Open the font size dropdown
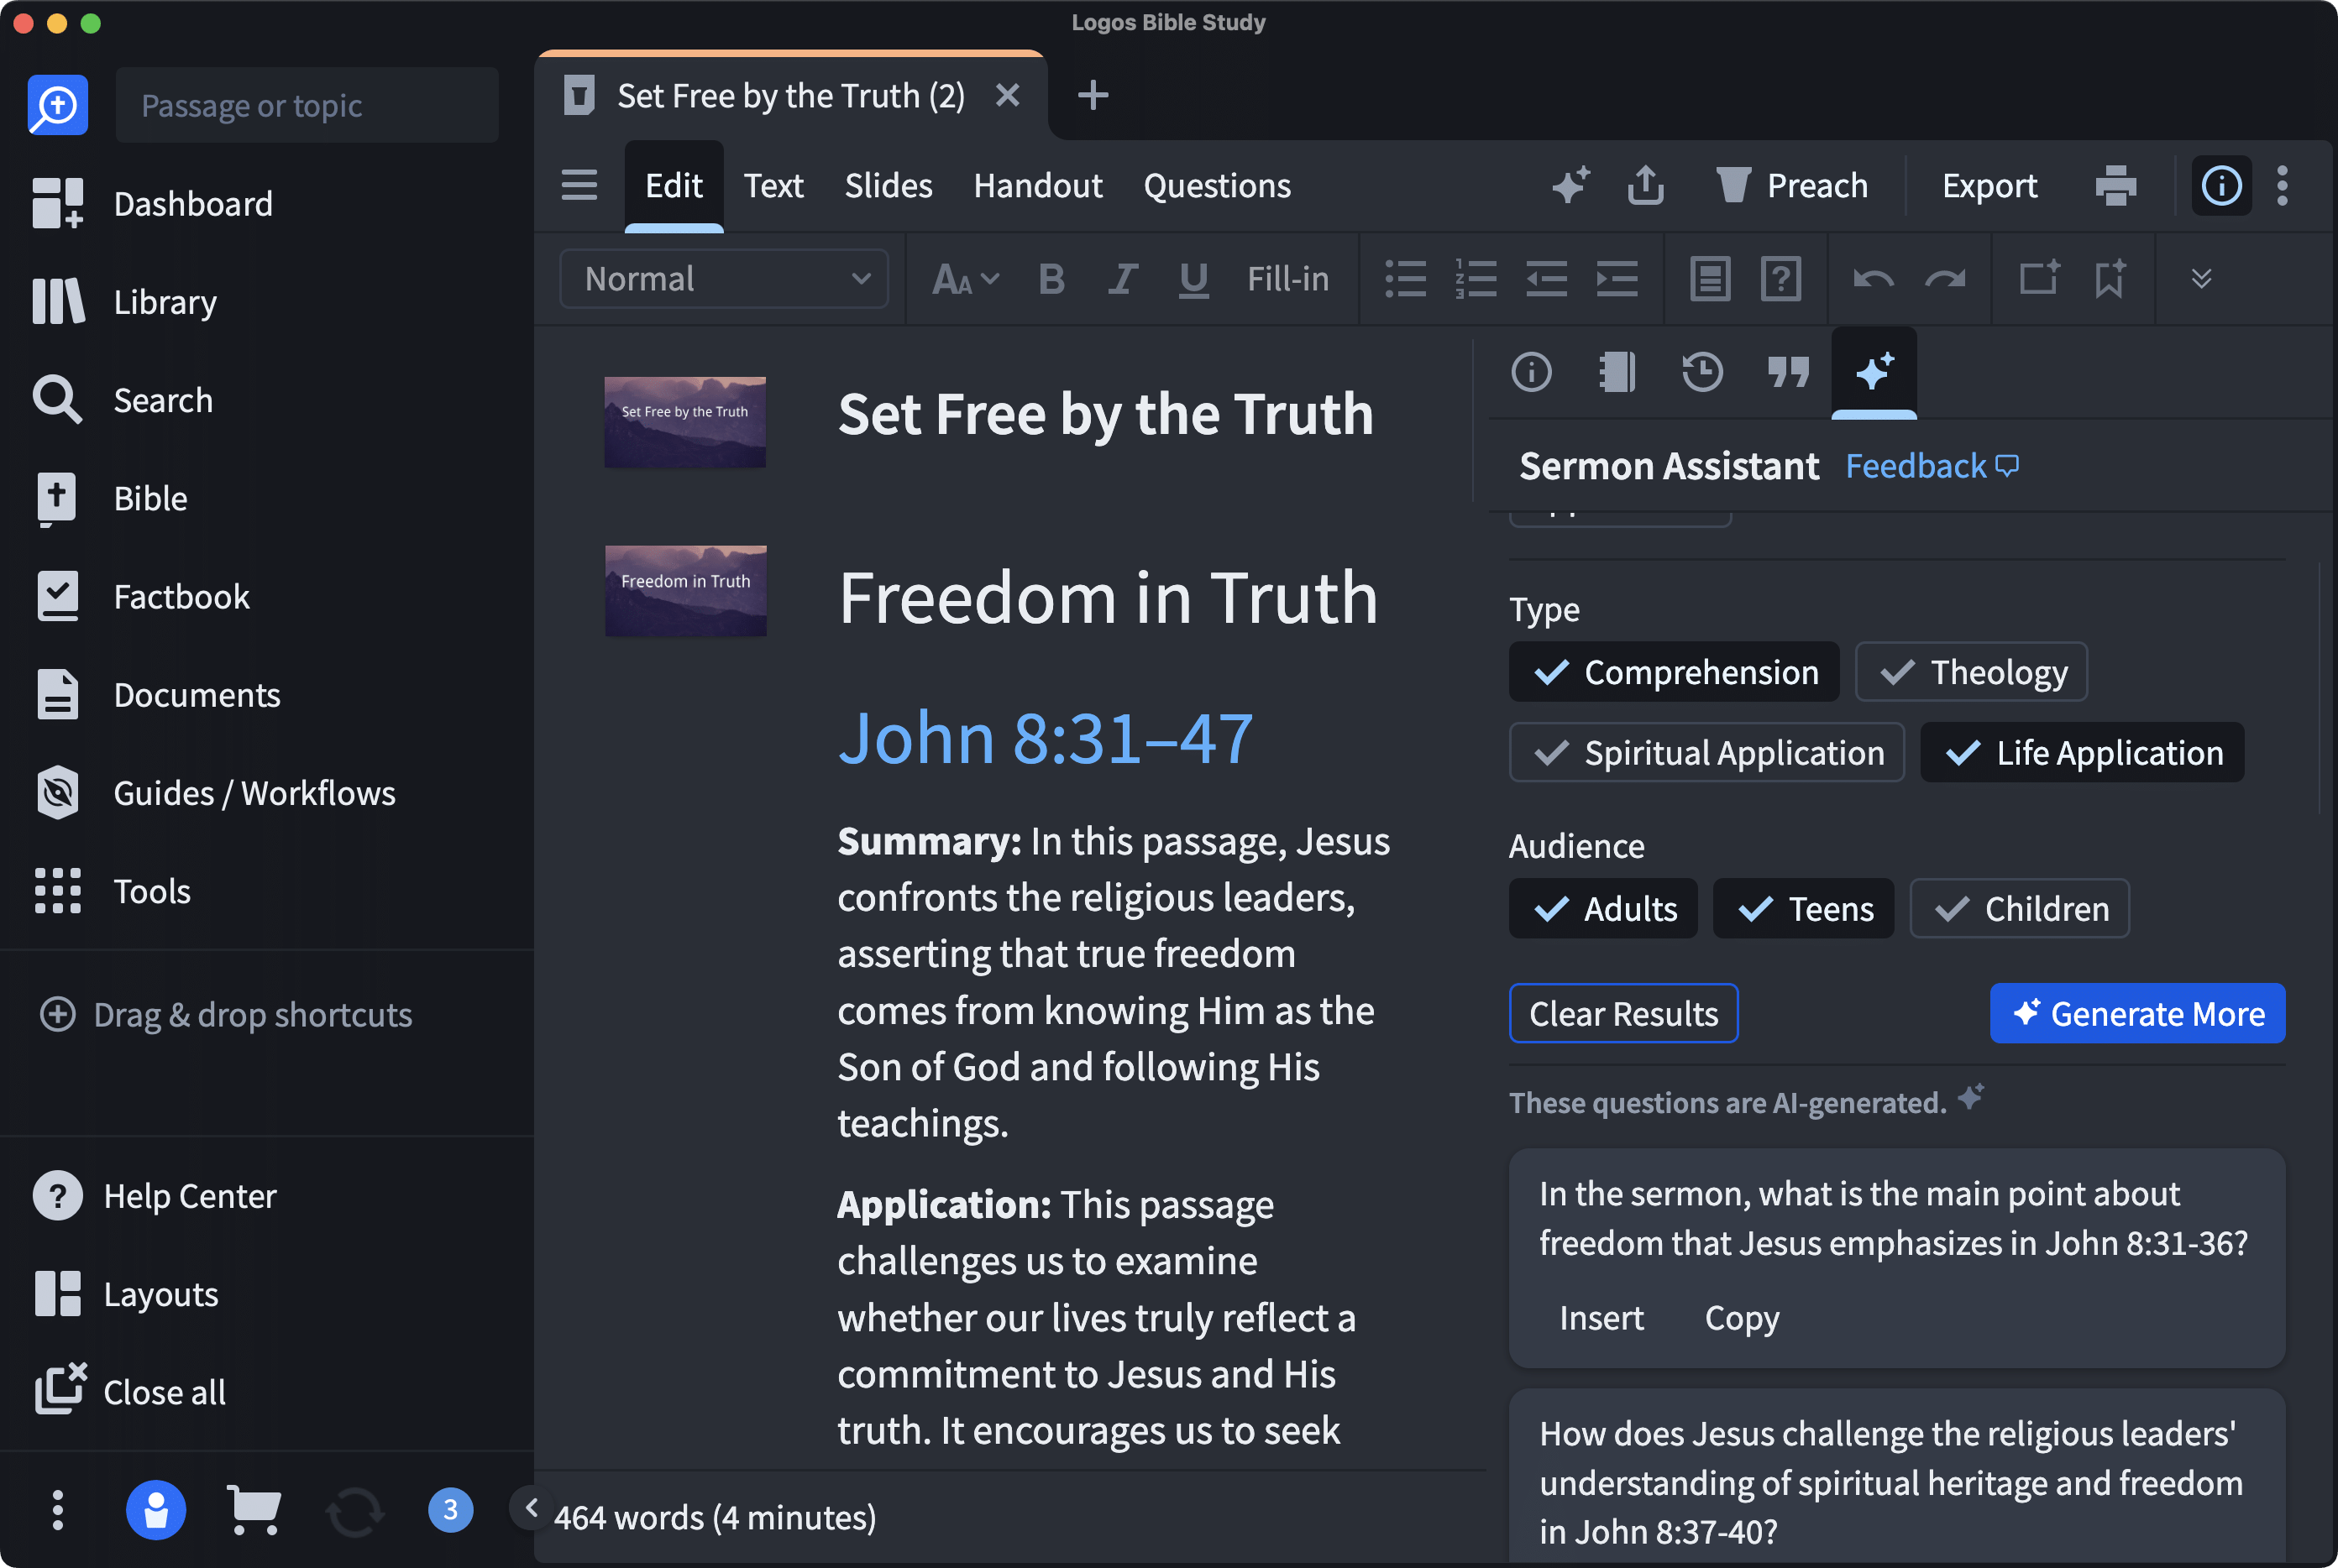The height and width of the screenshot is (1568, 2338). (x=966, y=279)
